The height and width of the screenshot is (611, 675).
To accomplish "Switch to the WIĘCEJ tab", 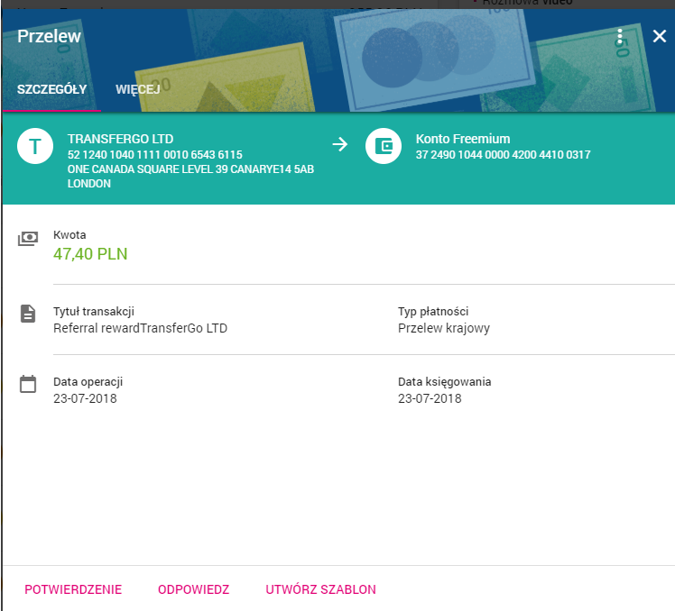I will pyautogui.click(x=138, y=89).
